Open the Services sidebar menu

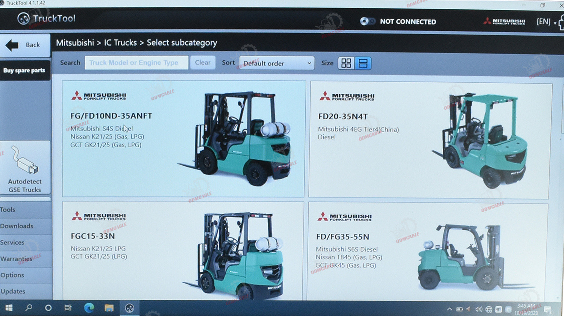(x=26, y=243)
